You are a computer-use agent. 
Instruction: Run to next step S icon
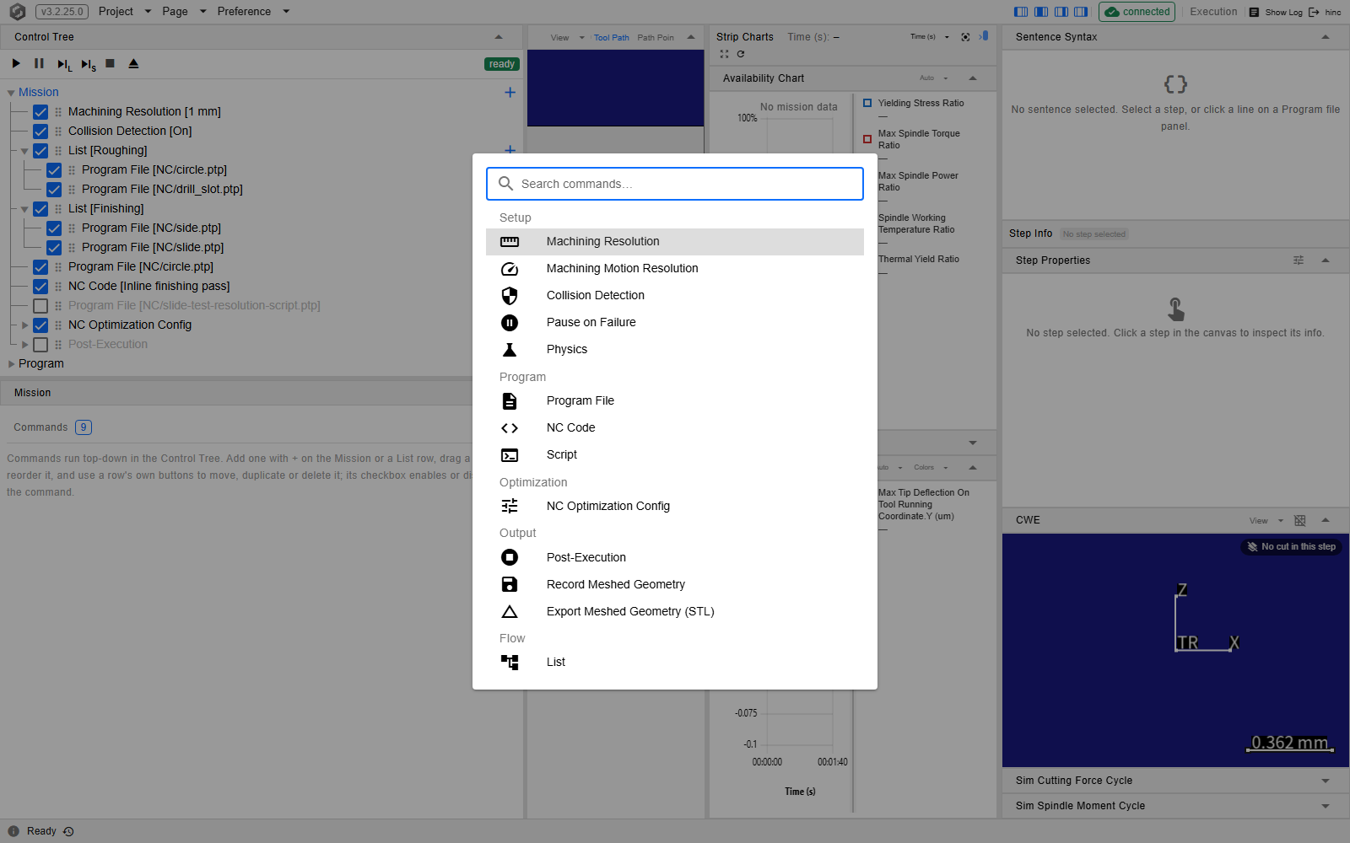(x=89, y=65)
